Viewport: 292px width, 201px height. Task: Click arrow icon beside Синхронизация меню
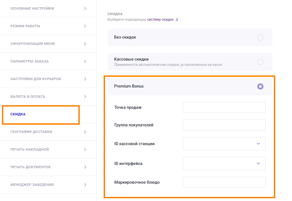(85, 44)
